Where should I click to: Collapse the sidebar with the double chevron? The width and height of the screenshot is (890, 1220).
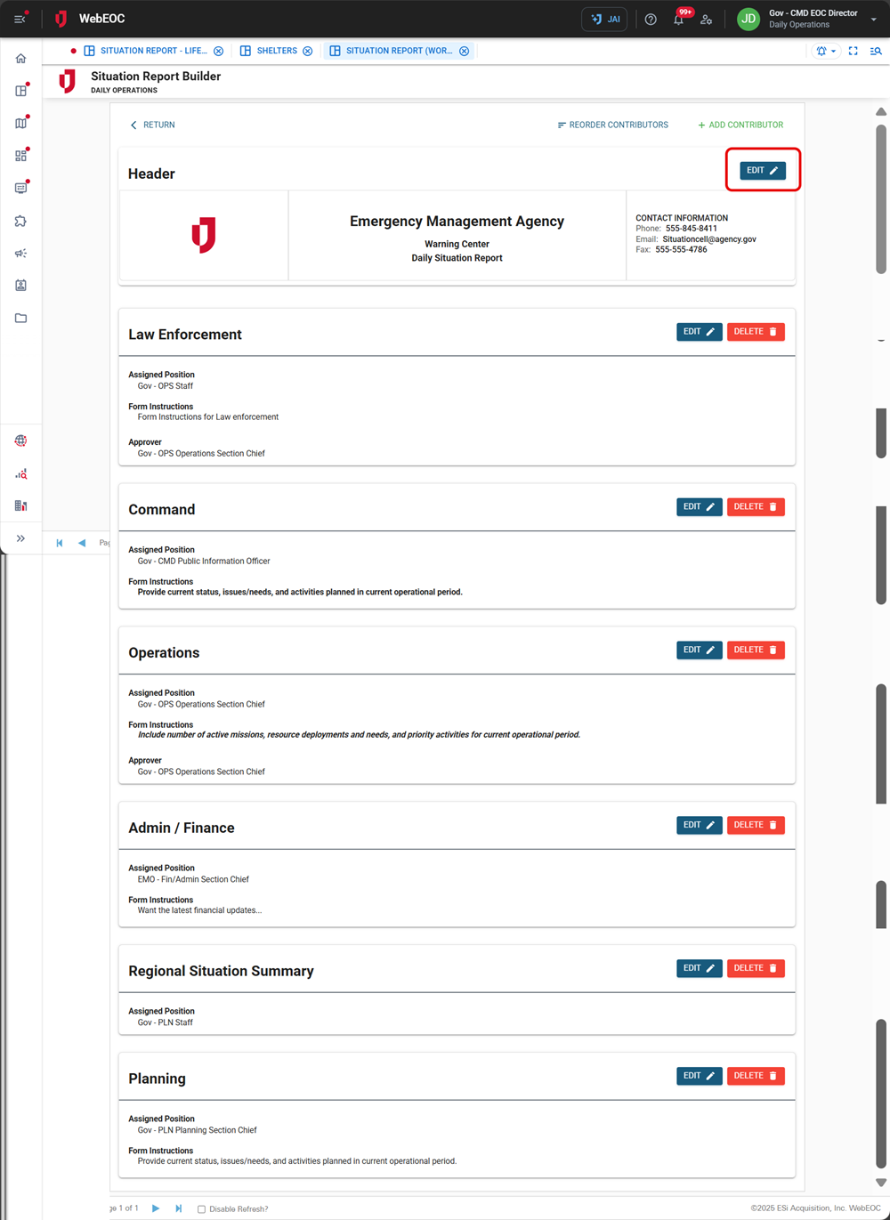pyautogui.click(x=20, y=537)
